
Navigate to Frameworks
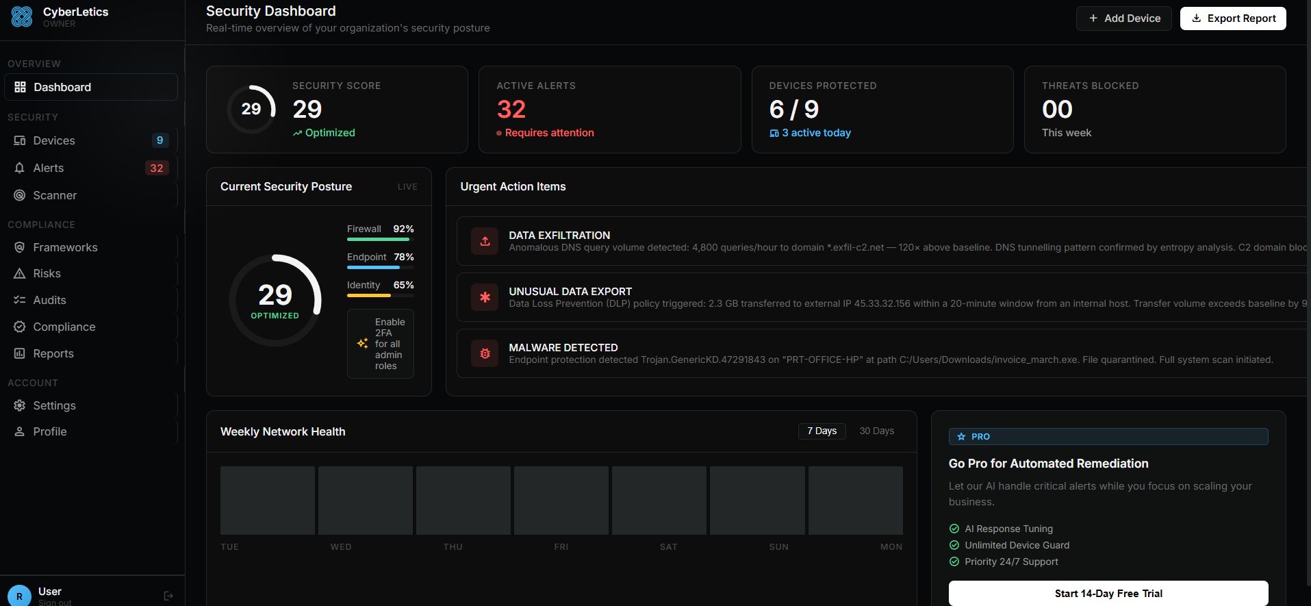tap(91, 247)
